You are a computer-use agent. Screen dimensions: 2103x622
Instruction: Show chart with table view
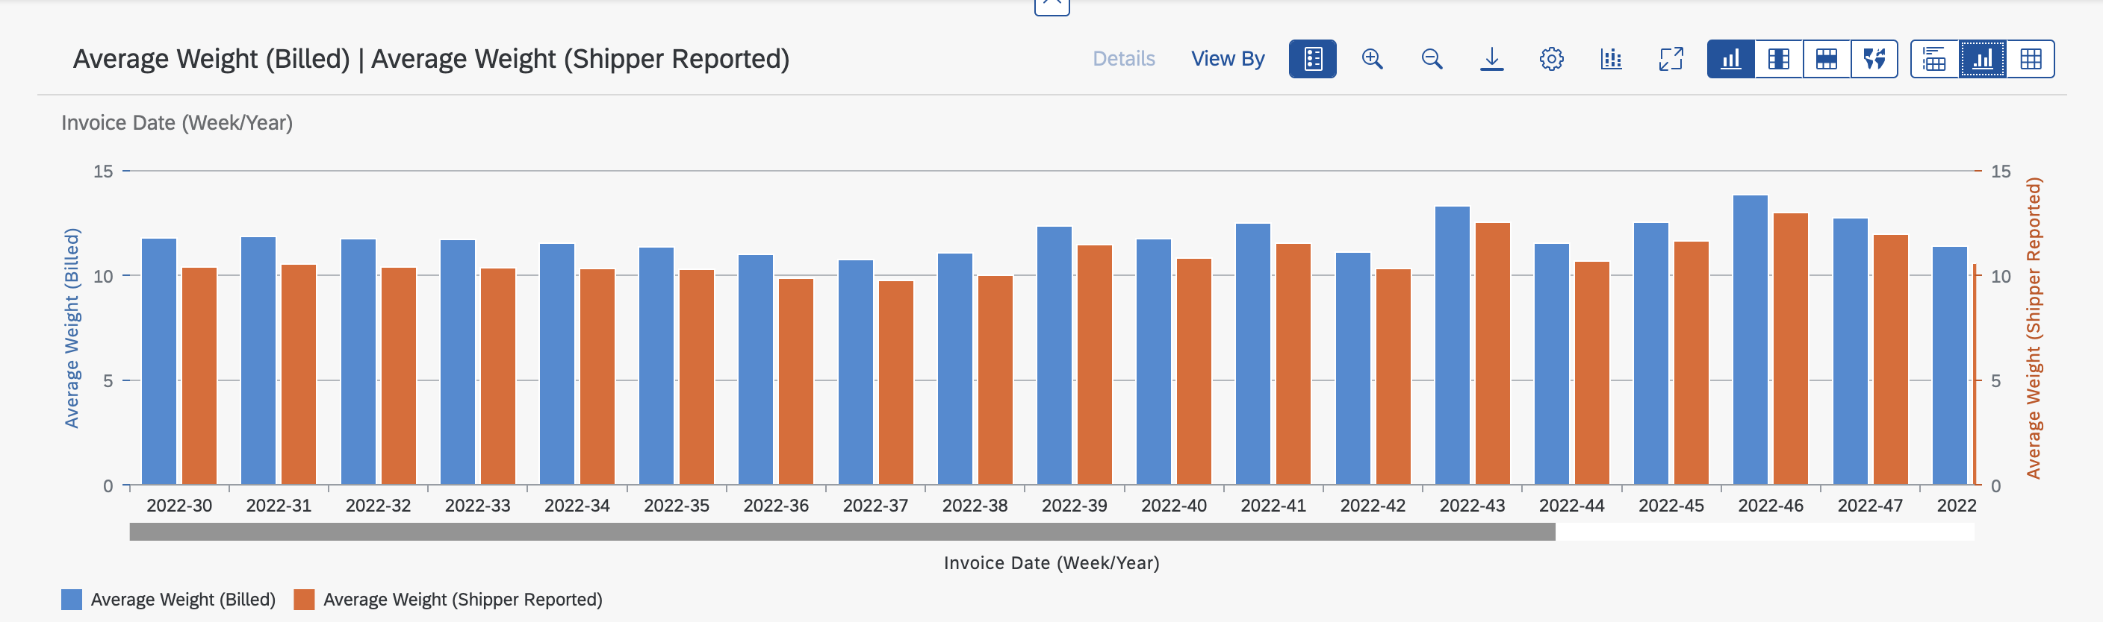[x=1935, y=59]
